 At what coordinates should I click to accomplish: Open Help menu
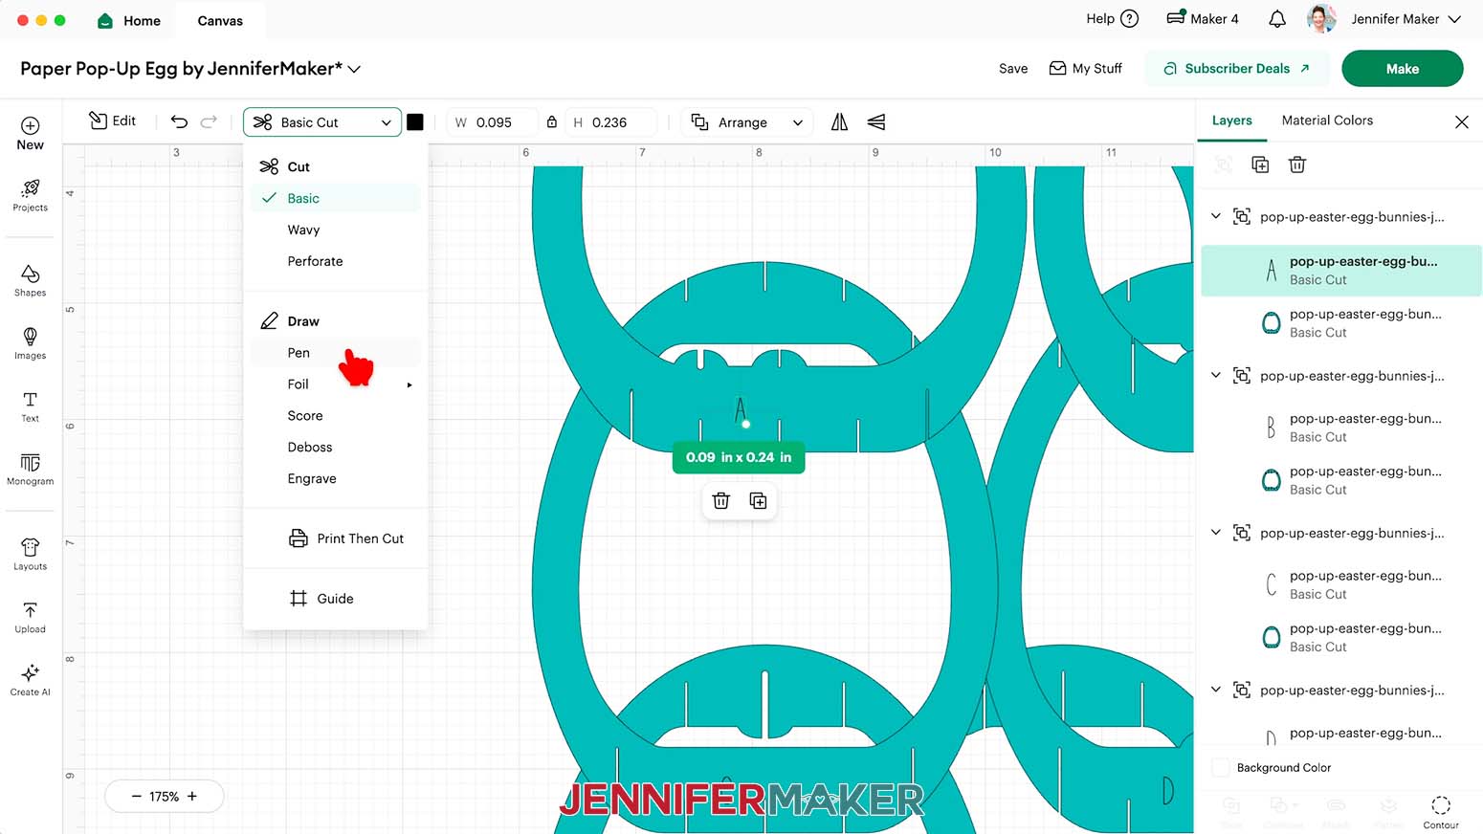point(1112,18)
